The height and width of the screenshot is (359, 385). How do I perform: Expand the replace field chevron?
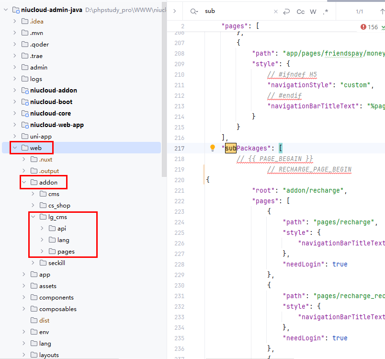(175, 12)
